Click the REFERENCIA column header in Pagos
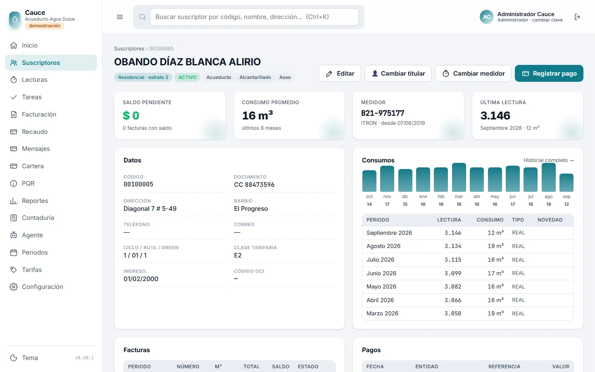Image resolution: width=595 pixels, height=372 pixels. pyautogui.click(x=505, y=367)
